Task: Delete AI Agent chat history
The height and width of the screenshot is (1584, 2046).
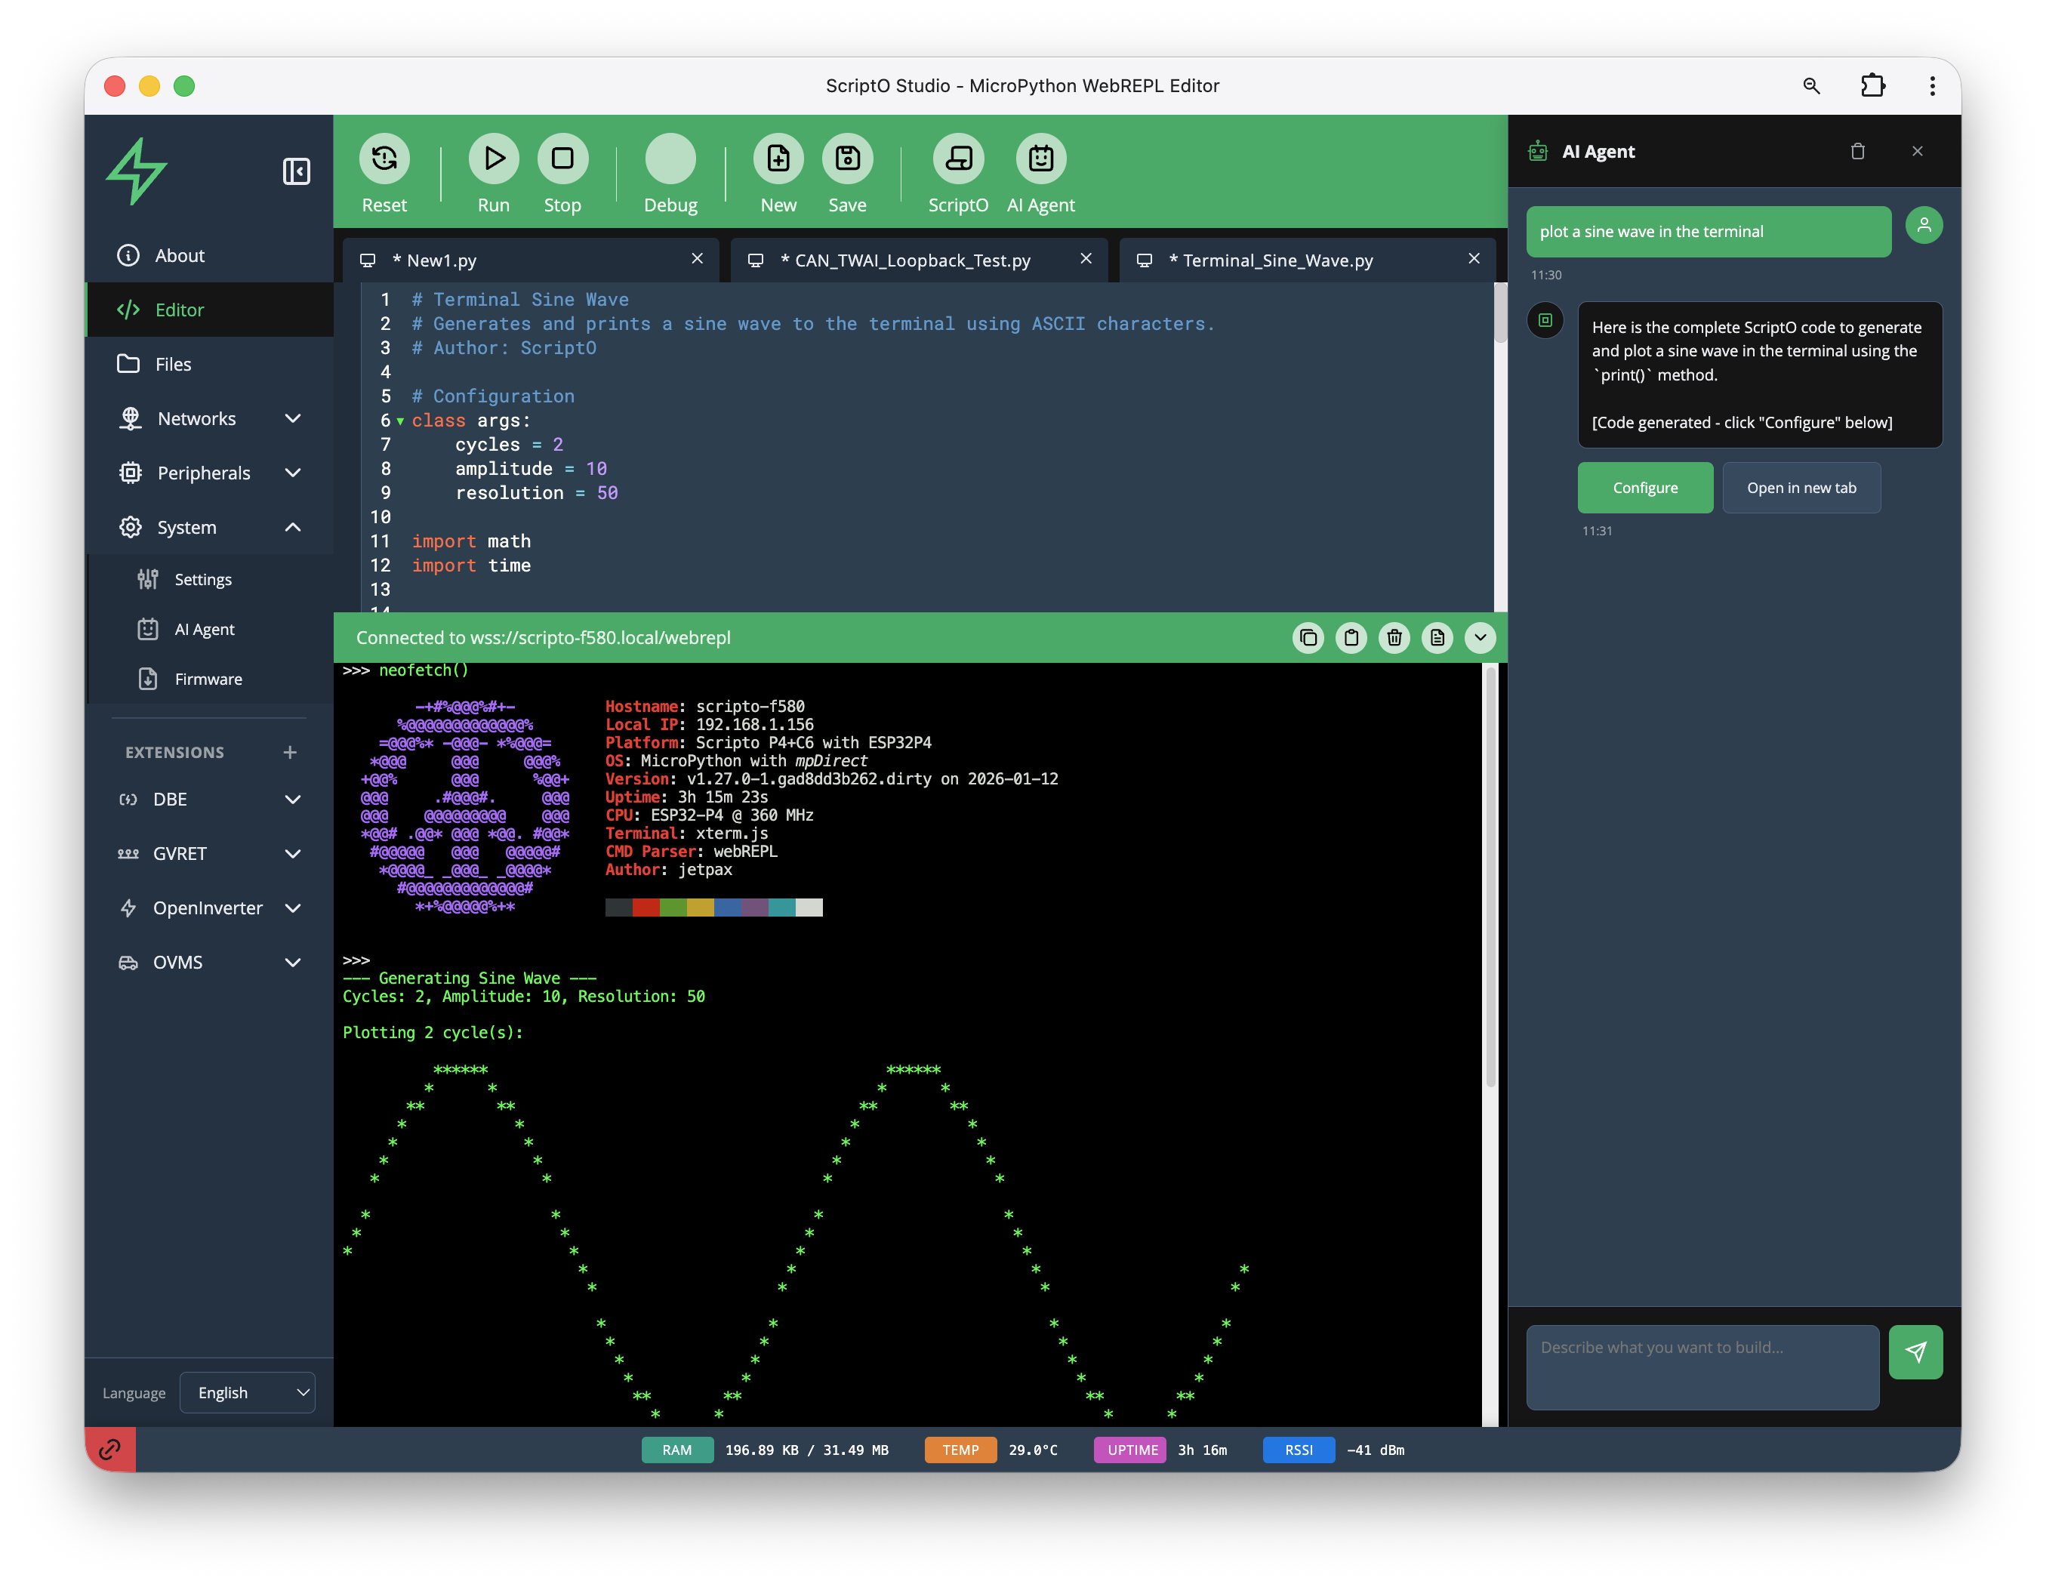Action: (1856, 151)
